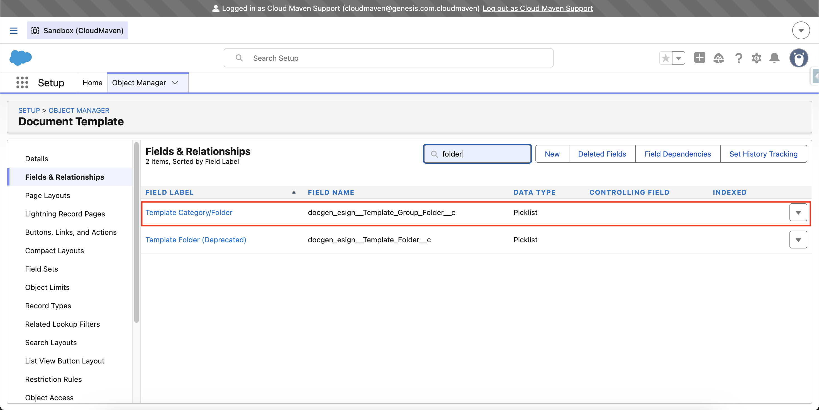Viewport: 819px width, 410px height.
Task: Open Lightning Record Pages section
Action: click(x=65, y=214)
